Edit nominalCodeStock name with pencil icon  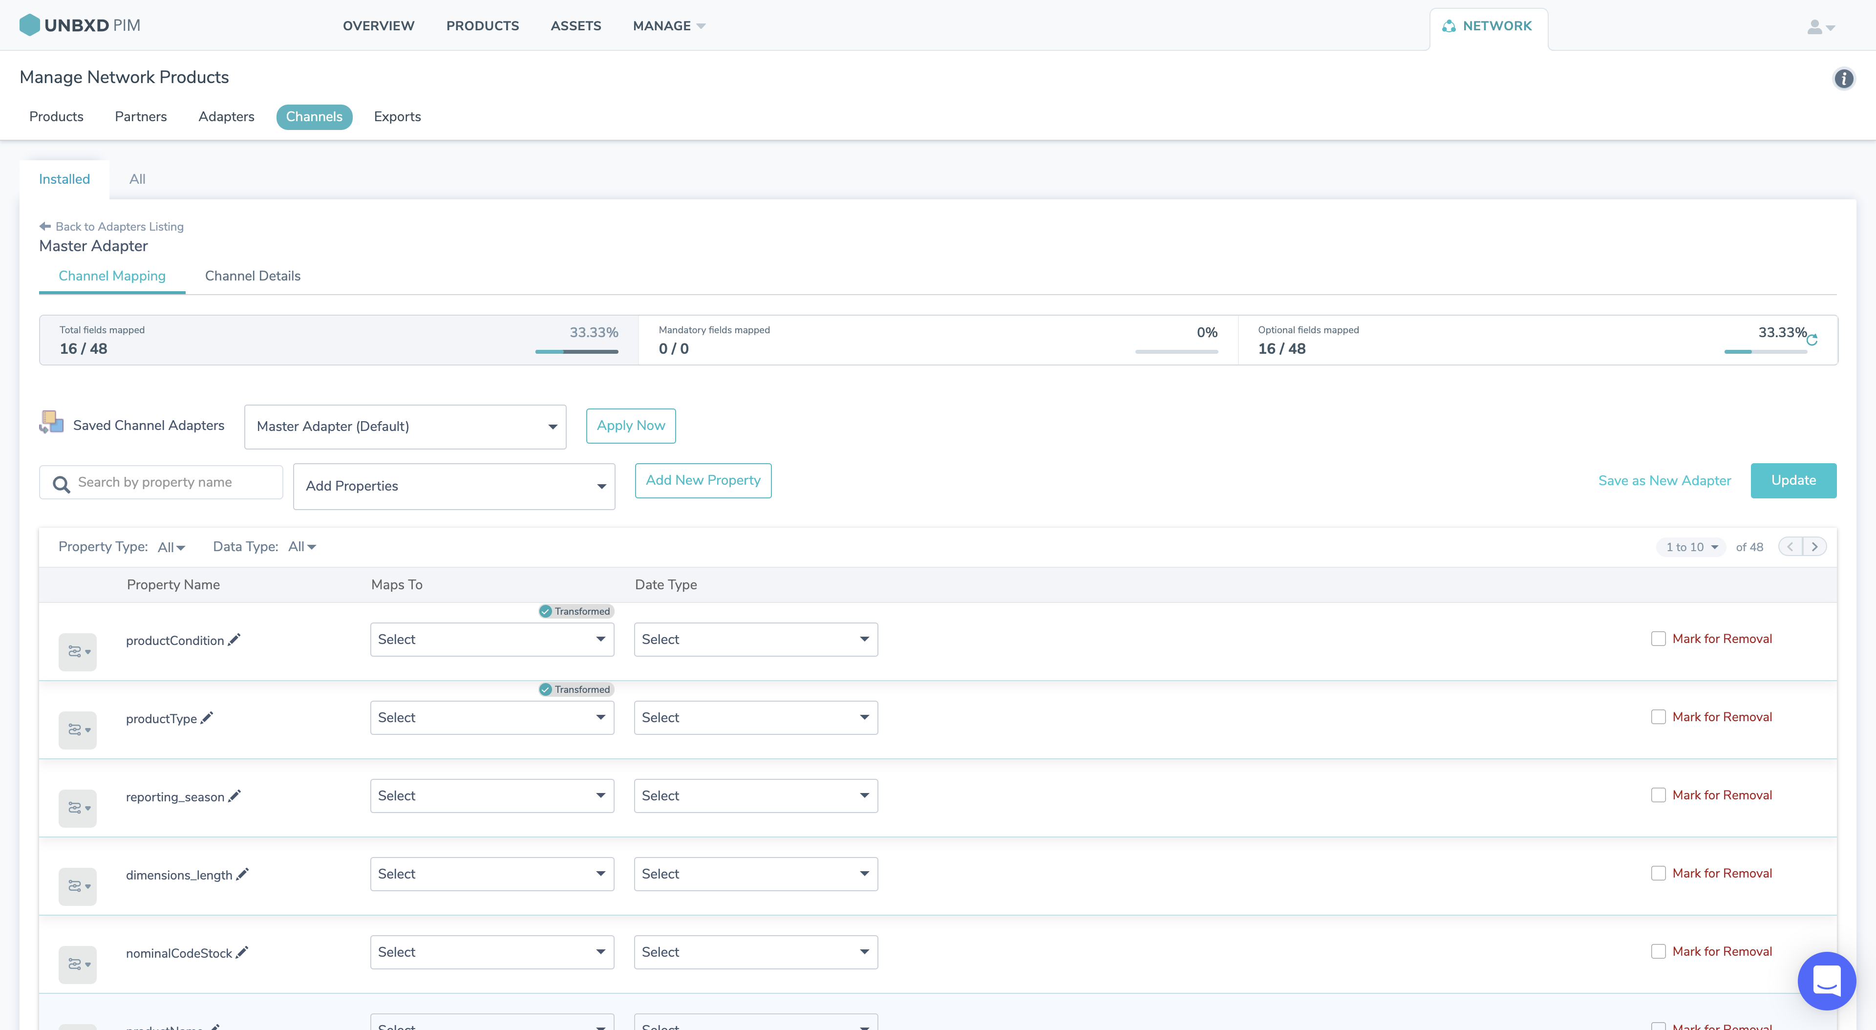pyautogui.click(x=242, y=952)
